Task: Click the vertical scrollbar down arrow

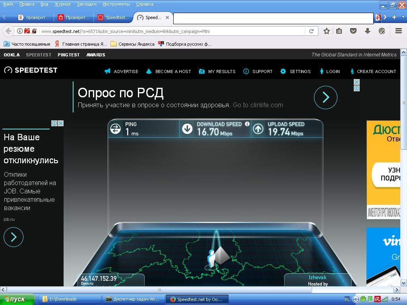Action: point(404,283)
